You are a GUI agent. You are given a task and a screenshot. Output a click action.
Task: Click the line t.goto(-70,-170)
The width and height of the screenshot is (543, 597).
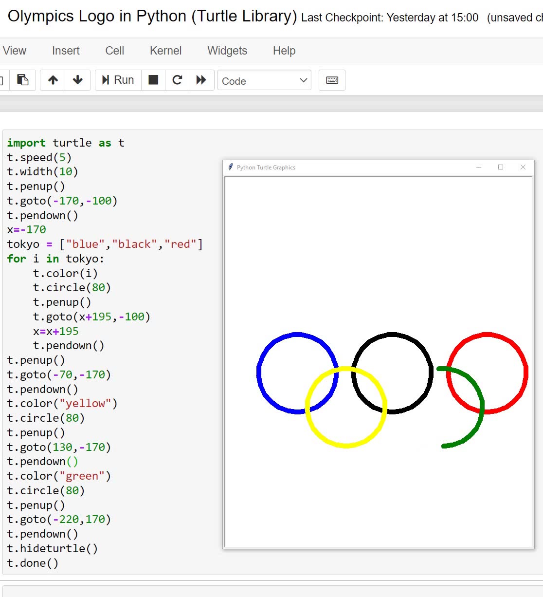click(59, 374)
